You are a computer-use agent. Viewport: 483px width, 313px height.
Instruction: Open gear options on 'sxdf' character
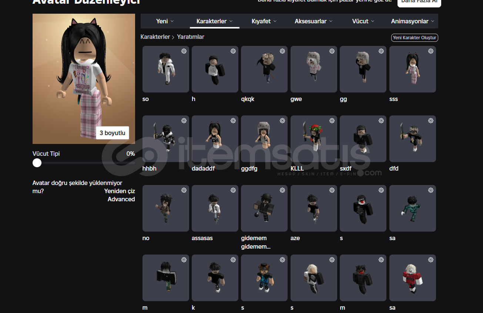coord(381,121)
